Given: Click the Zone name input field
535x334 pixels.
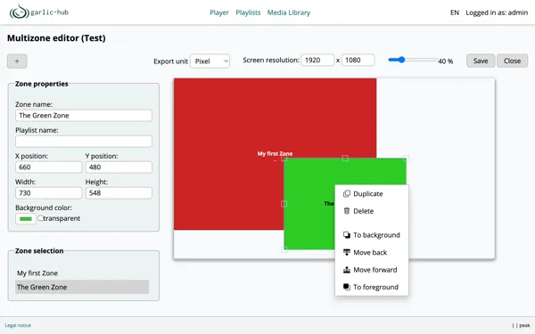Looking at the screenshot, I should [84, 116].
